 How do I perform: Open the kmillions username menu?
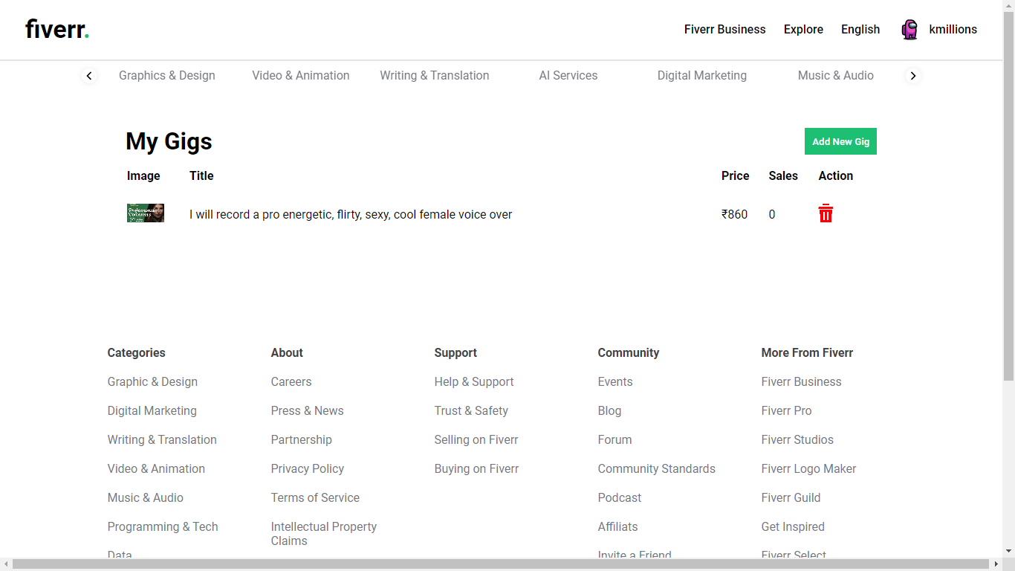tap(953, 30)
